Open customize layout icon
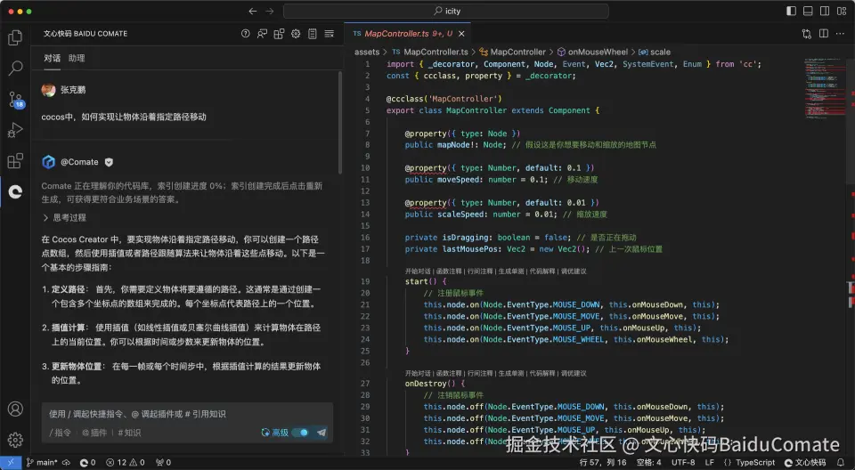855x470 pixels. point(842,11)
